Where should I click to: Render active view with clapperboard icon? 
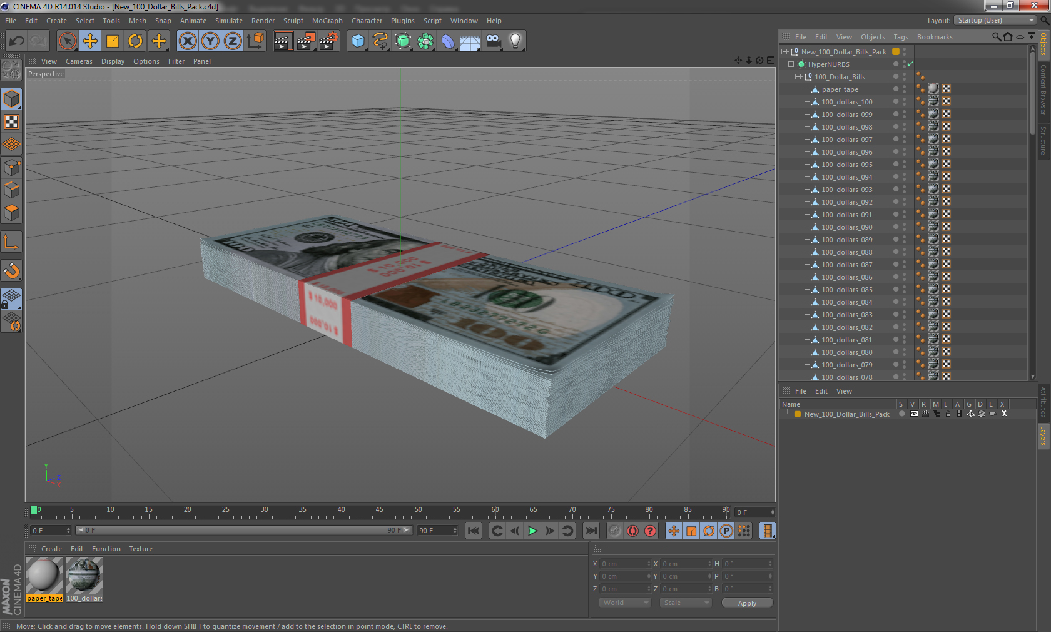[283, 41]
